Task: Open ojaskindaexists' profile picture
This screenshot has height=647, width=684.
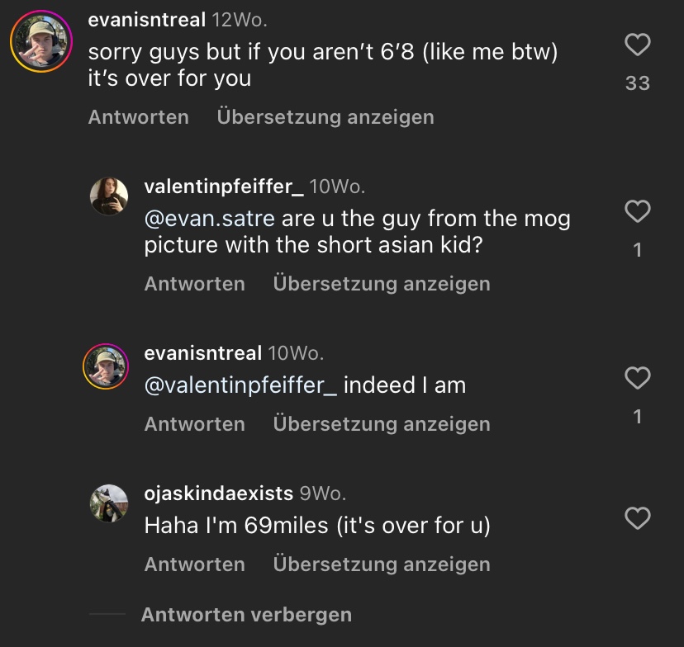Action: [109, 503]
